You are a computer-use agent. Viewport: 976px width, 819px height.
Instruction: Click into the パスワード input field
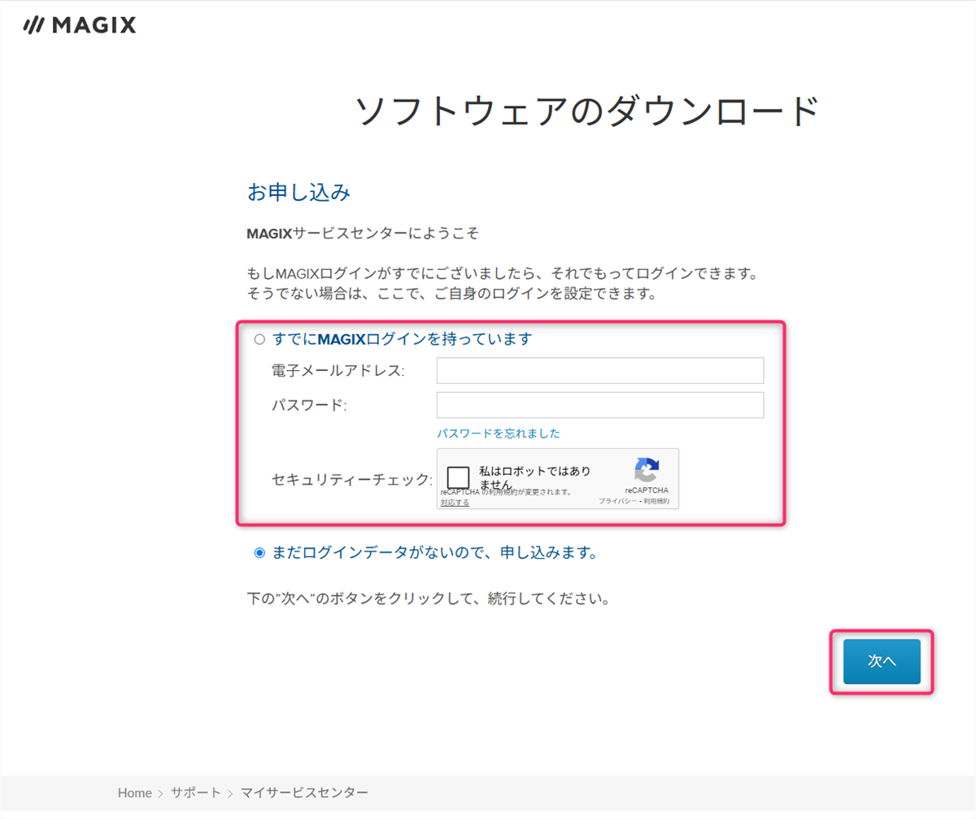pyautogui.click(x=599, y=405)
